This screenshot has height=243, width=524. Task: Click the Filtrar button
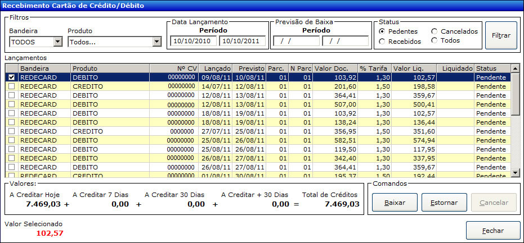click(501, 35)
